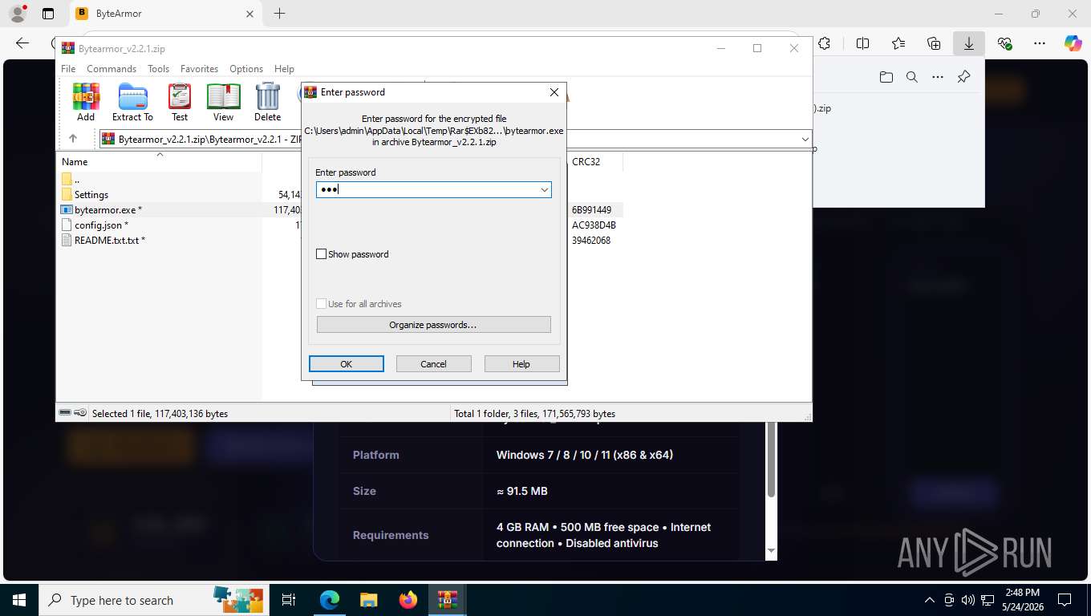Image resolution: width=1091 pixels, height=616 pixels.
Task: Show hidden system tray icons
Action: click(930, 600)
